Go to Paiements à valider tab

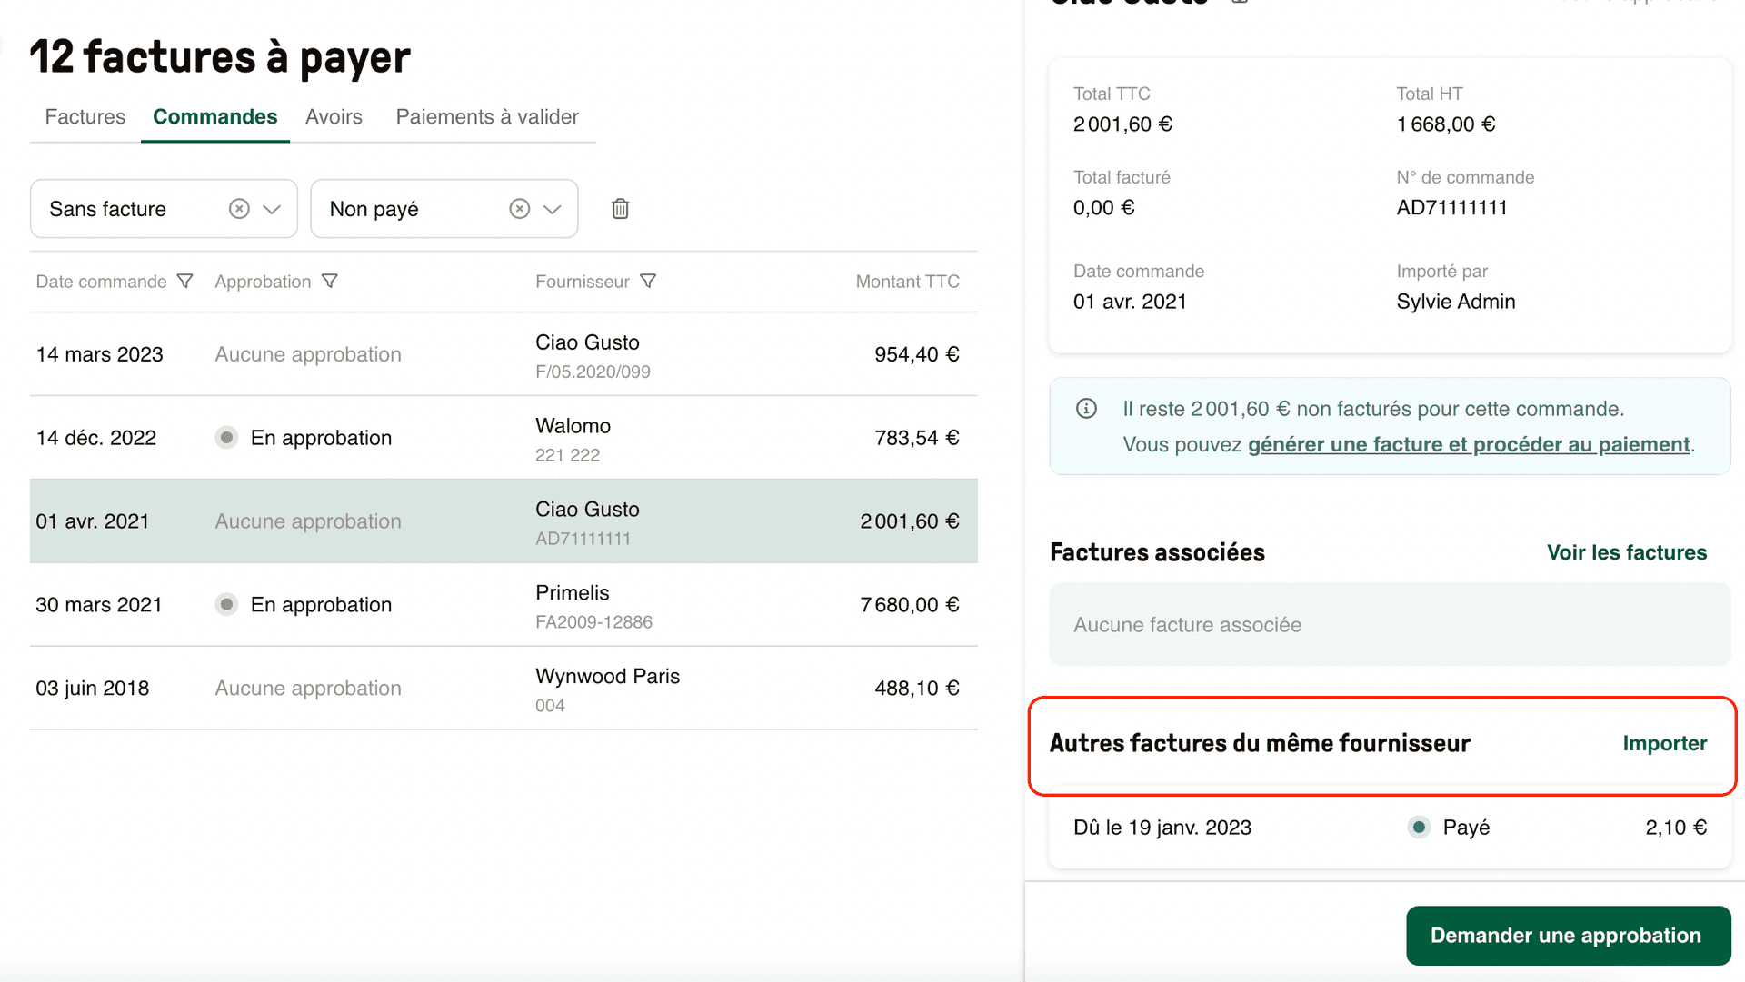click(x=487, y=117)
